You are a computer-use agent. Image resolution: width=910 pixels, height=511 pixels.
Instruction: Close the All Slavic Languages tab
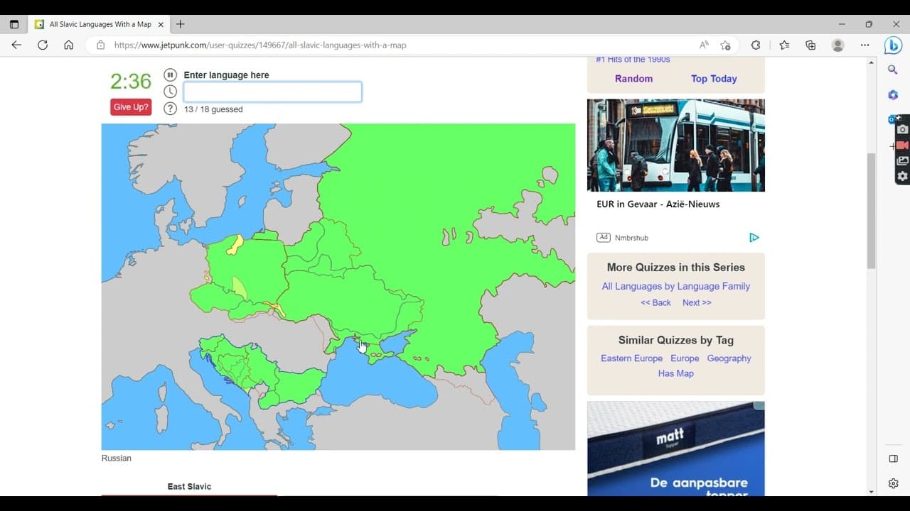[x=161, y=24]
